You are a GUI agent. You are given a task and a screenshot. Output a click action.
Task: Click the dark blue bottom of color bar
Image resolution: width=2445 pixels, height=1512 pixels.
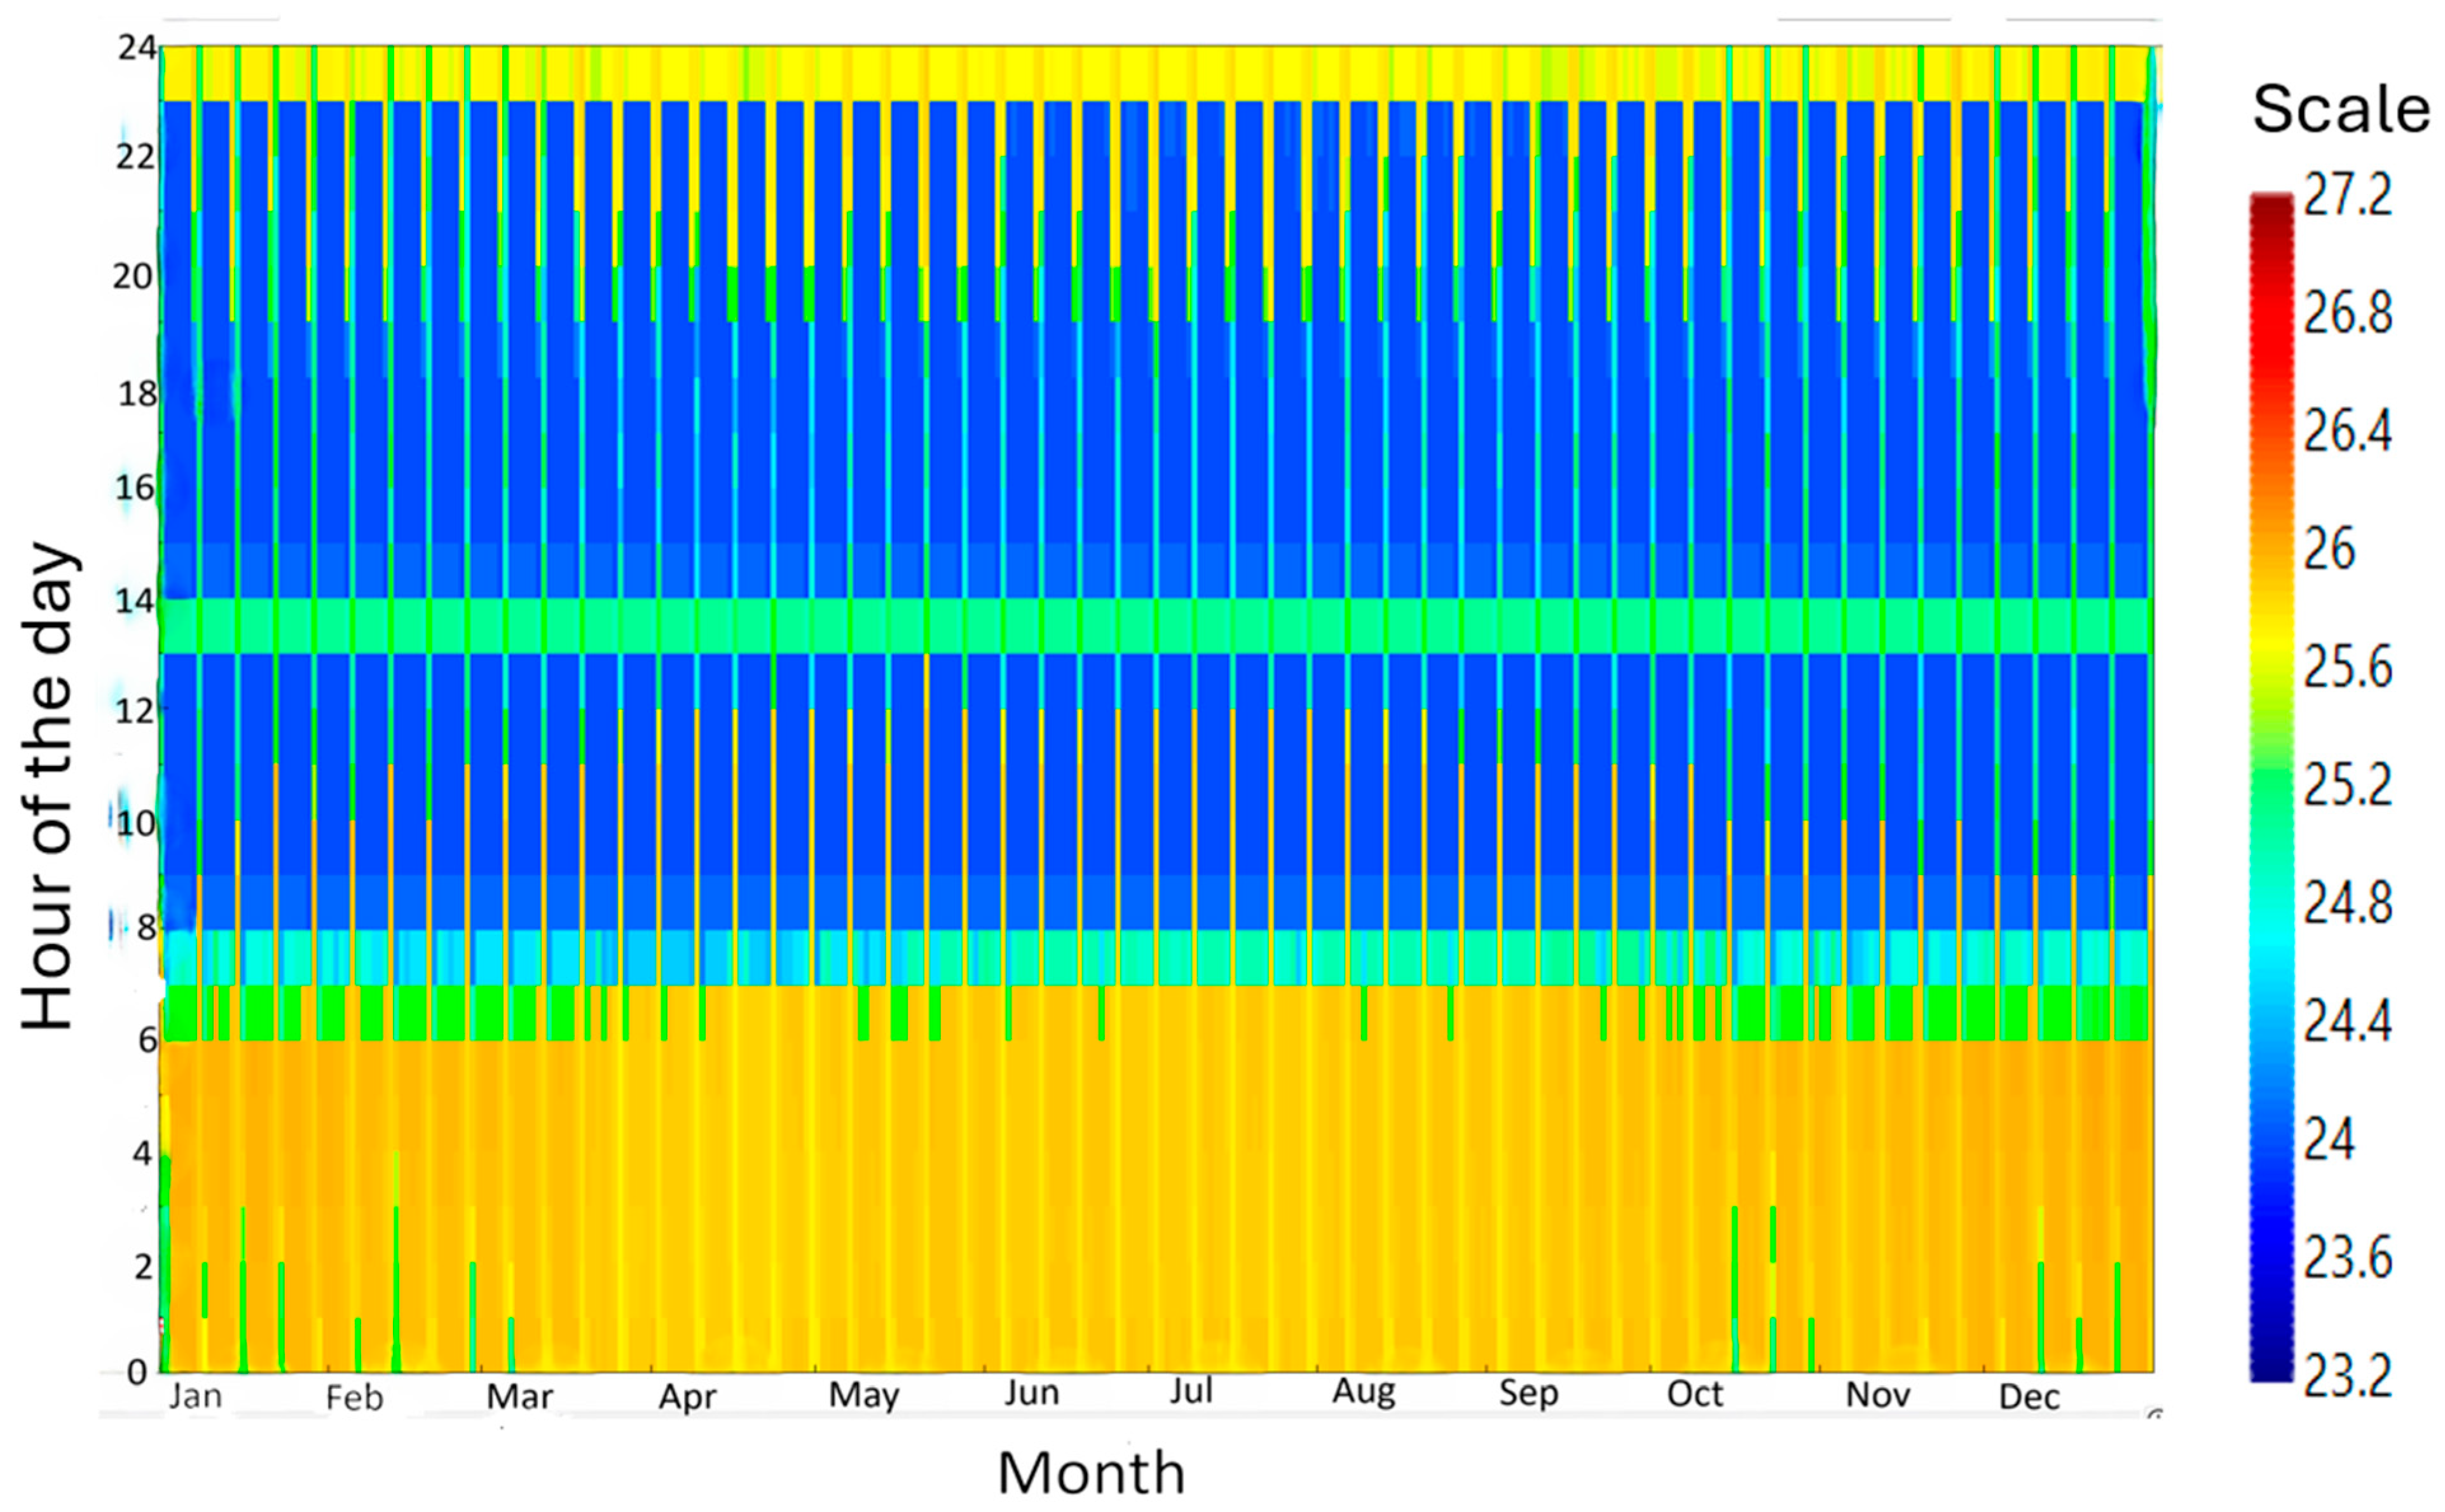click(2271, 1355)
